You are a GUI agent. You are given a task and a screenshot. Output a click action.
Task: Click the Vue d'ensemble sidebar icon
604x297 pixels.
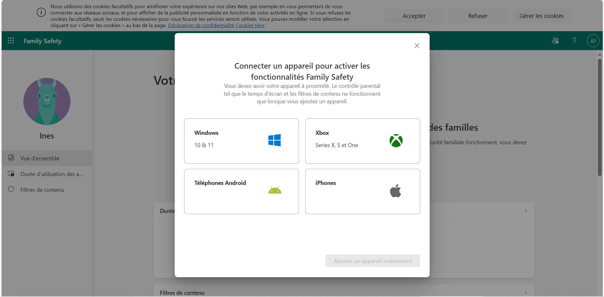(11, 158)
